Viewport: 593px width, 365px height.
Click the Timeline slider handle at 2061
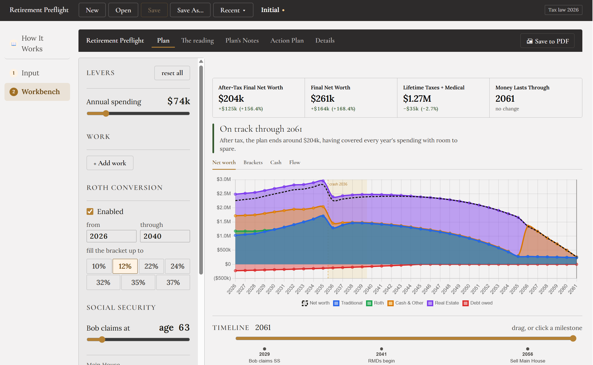pos(573,338)
